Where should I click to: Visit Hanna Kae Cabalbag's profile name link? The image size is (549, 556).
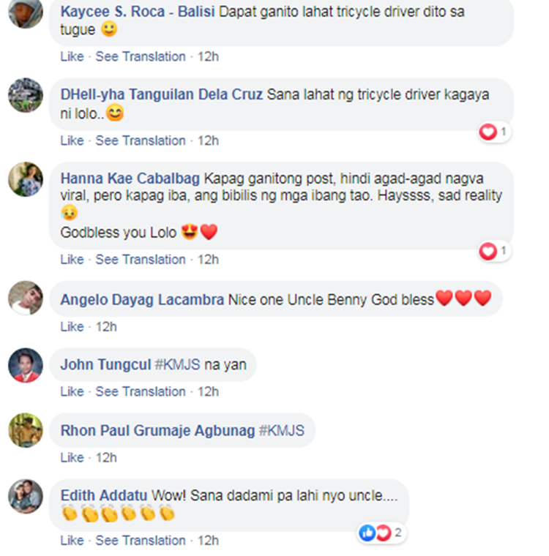(130, 179)
